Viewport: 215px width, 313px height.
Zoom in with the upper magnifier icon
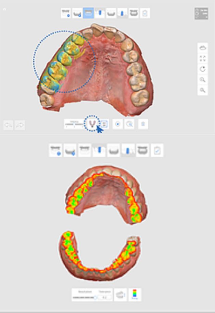202,80
